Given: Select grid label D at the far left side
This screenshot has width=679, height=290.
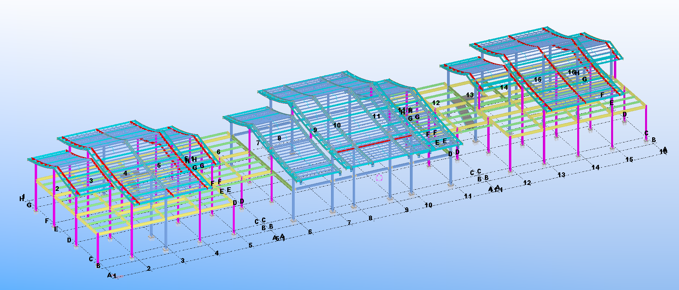Looking at the screenshot, I should click(x=69, y=240).
